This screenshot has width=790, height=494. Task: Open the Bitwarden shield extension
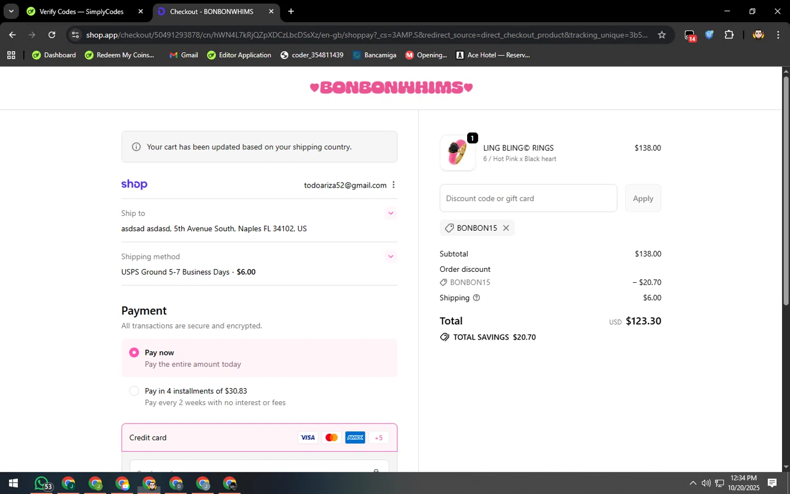tap(709, 35)
